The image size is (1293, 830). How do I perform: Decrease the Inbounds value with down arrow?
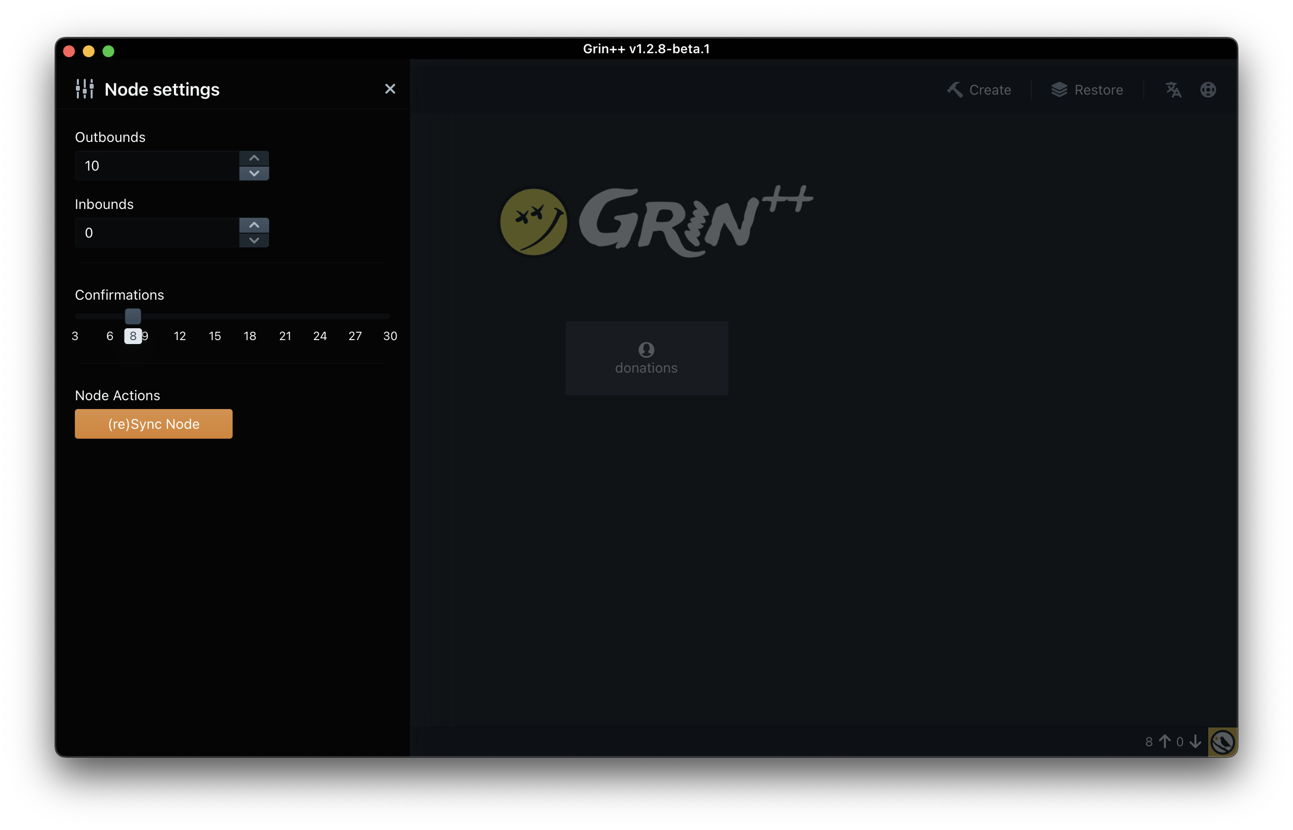click(254, 241)
